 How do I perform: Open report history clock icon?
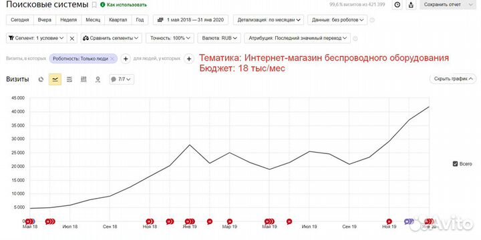click(397, 5)
